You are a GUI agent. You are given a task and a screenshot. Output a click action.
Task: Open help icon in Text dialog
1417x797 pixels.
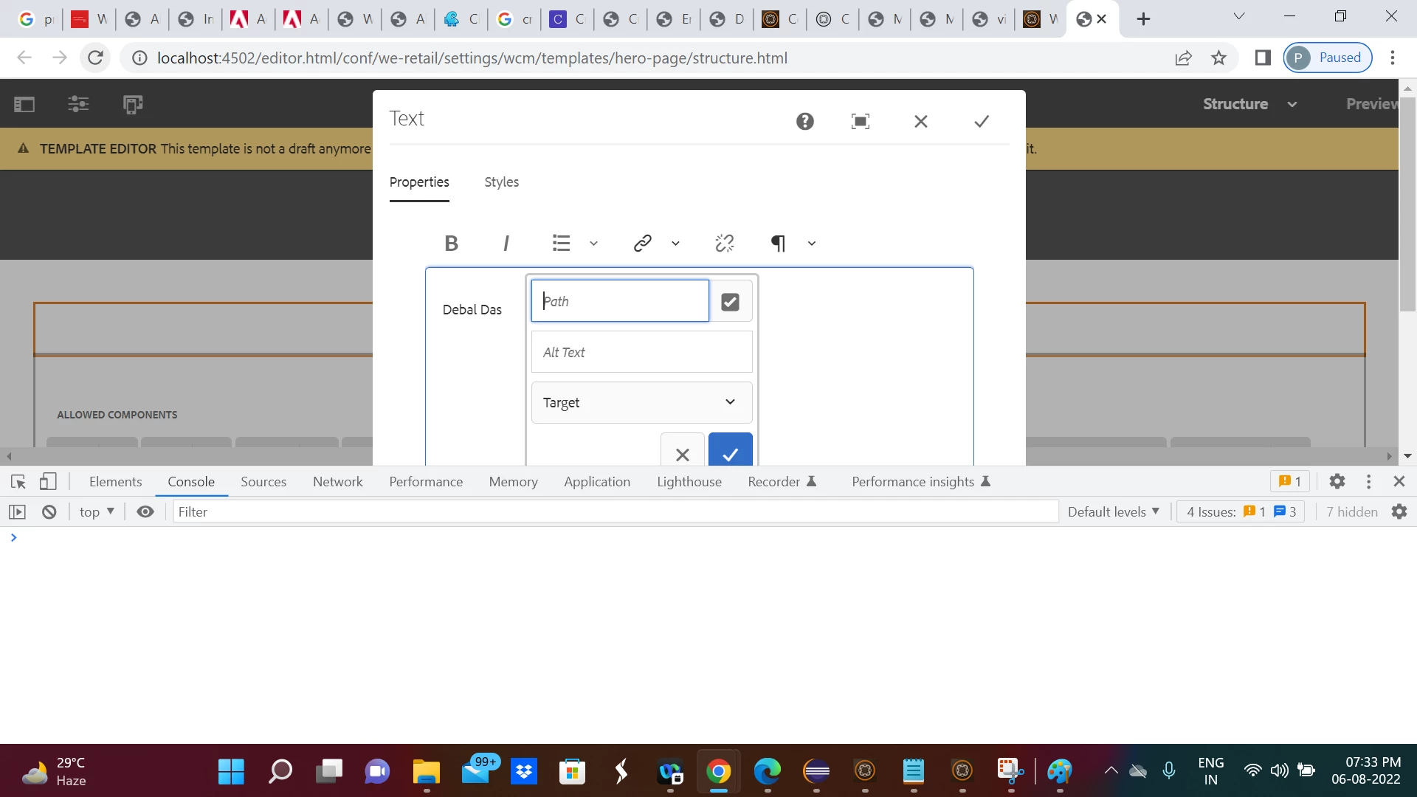pyautogui.click(x=804, y=122)
